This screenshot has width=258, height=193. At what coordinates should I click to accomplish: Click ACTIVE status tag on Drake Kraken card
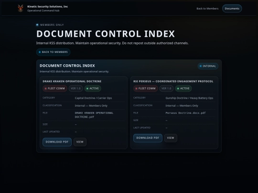coord(93,89)
